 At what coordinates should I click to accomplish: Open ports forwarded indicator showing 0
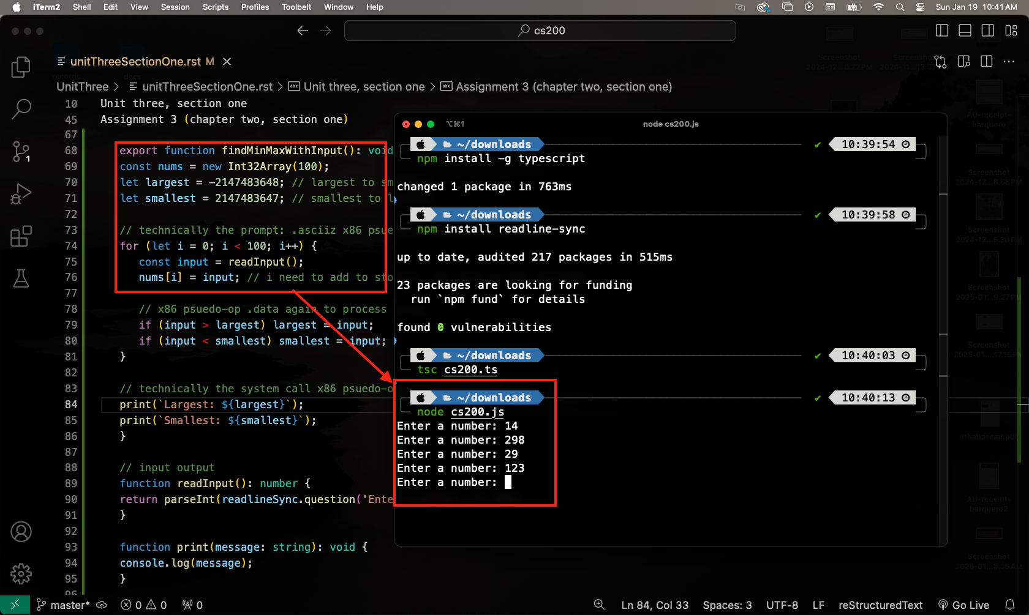pyautogui.click(x=192, y=605)
